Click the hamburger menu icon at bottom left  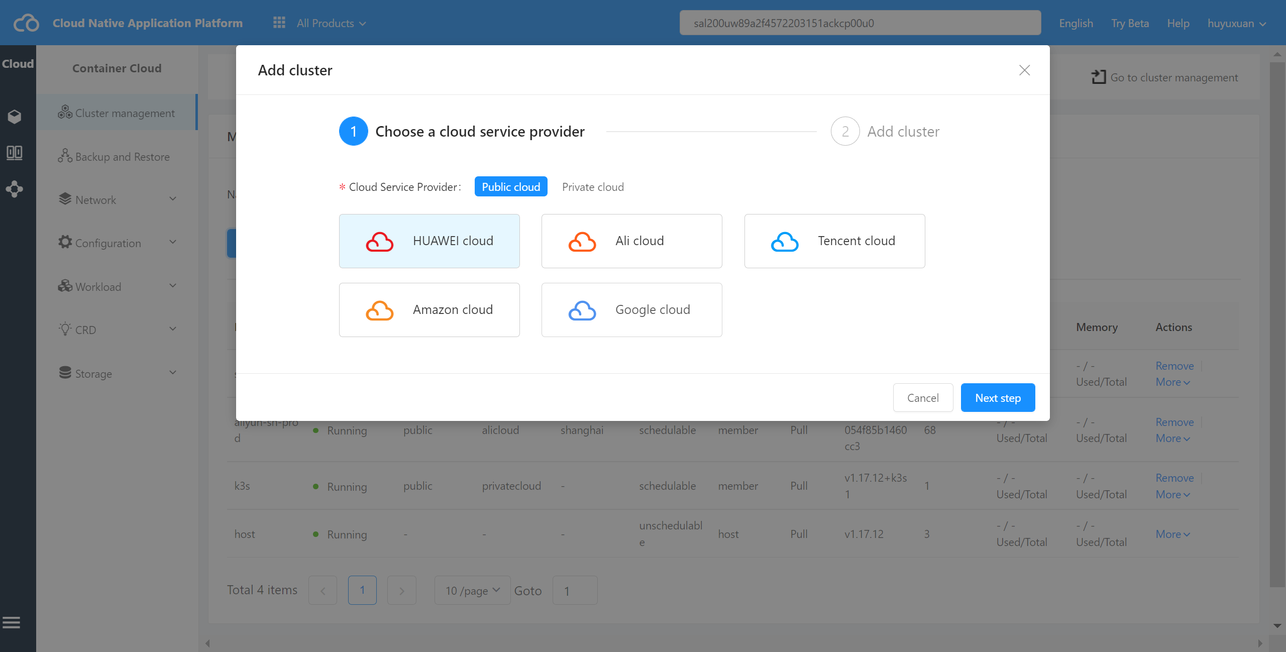point(11,623)
